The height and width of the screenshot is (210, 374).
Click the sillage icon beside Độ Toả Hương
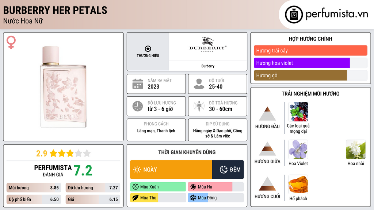[199, 106]
